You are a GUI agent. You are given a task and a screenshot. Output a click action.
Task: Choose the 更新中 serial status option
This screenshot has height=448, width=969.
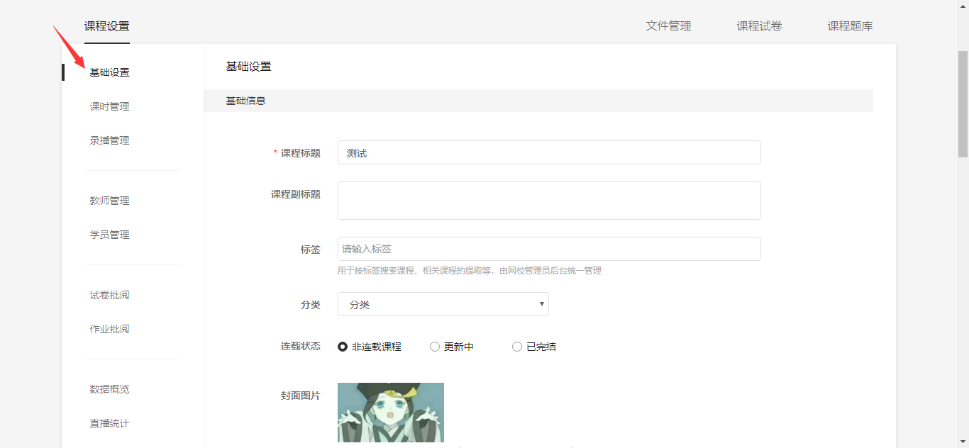click(436, 347)
